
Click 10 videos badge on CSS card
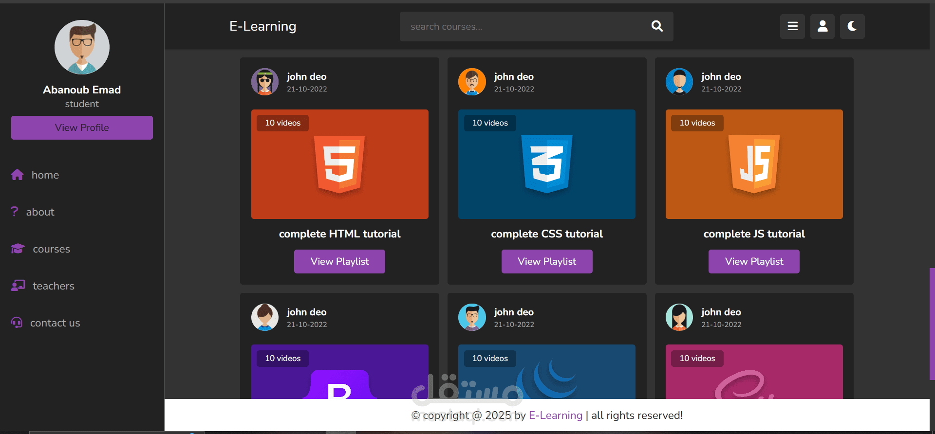pos(490,123)
